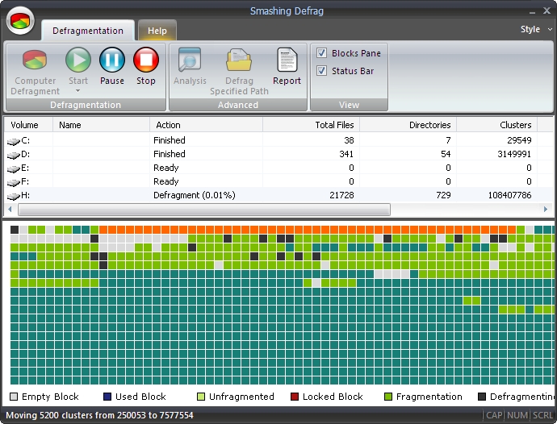This screenshot has width=557, height=424.
Task: Select the C: drive icon
Action: (x=14, y=141)
